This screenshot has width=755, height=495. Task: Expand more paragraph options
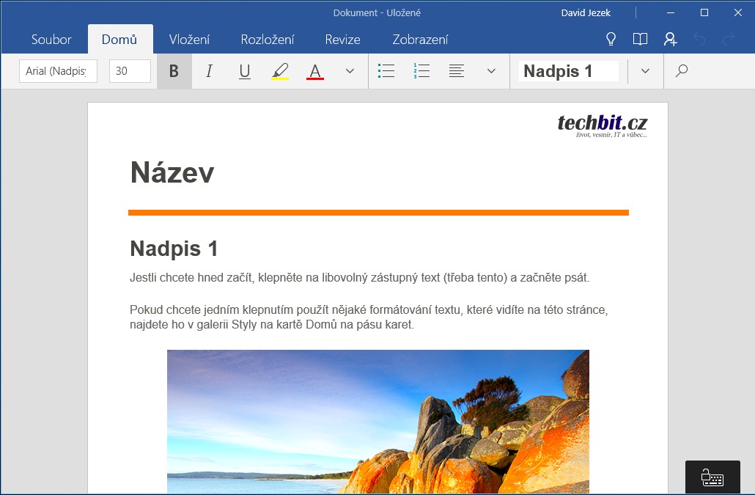tap(492, 71)
